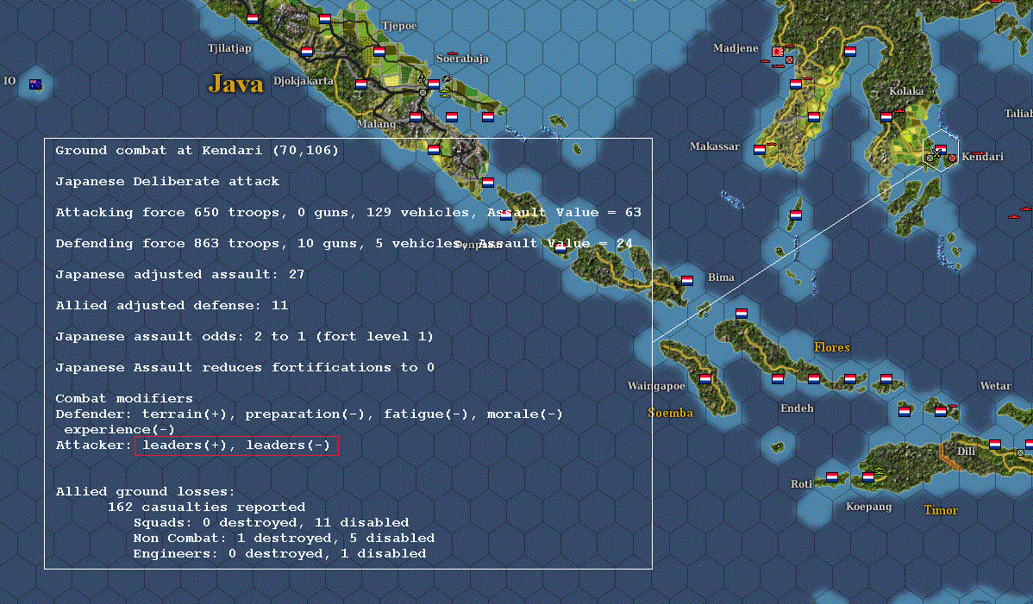Click the Timor island label
Screen dimensions: 1033x604
click(x=941, y=510)
